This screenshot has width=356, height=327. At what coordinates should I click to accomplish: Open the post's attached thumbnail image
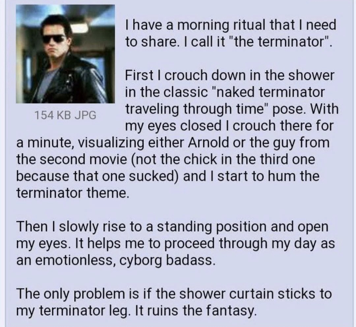(x=65, y=54)
